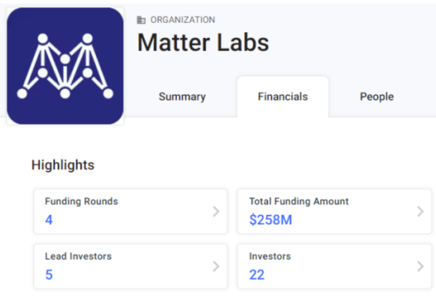This screenshot has width=436, height=296.
Task: Expand Lead Investors chevron arrow
Action: 216,266
